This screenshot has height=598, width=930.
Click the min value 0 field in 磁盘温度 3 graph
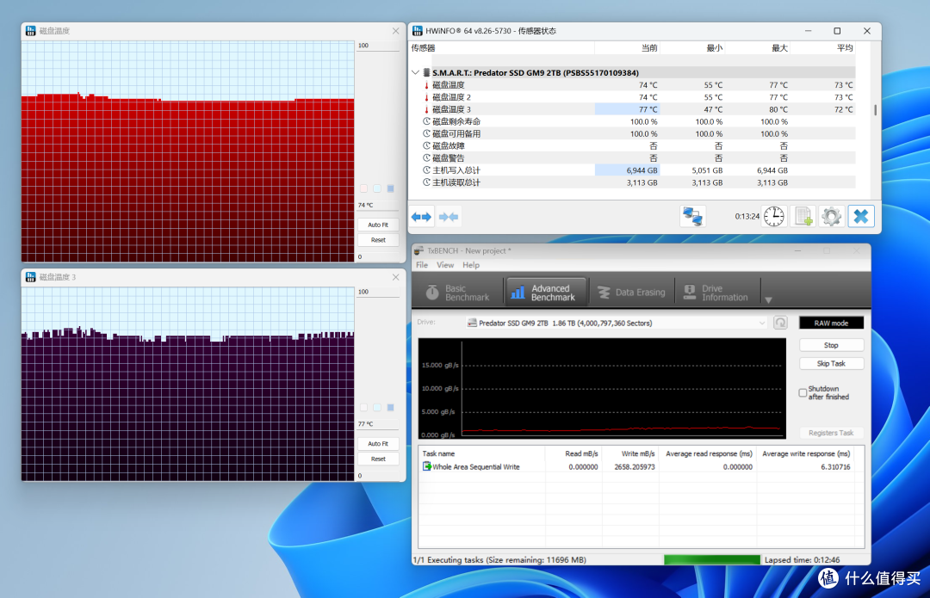point(378,475)
